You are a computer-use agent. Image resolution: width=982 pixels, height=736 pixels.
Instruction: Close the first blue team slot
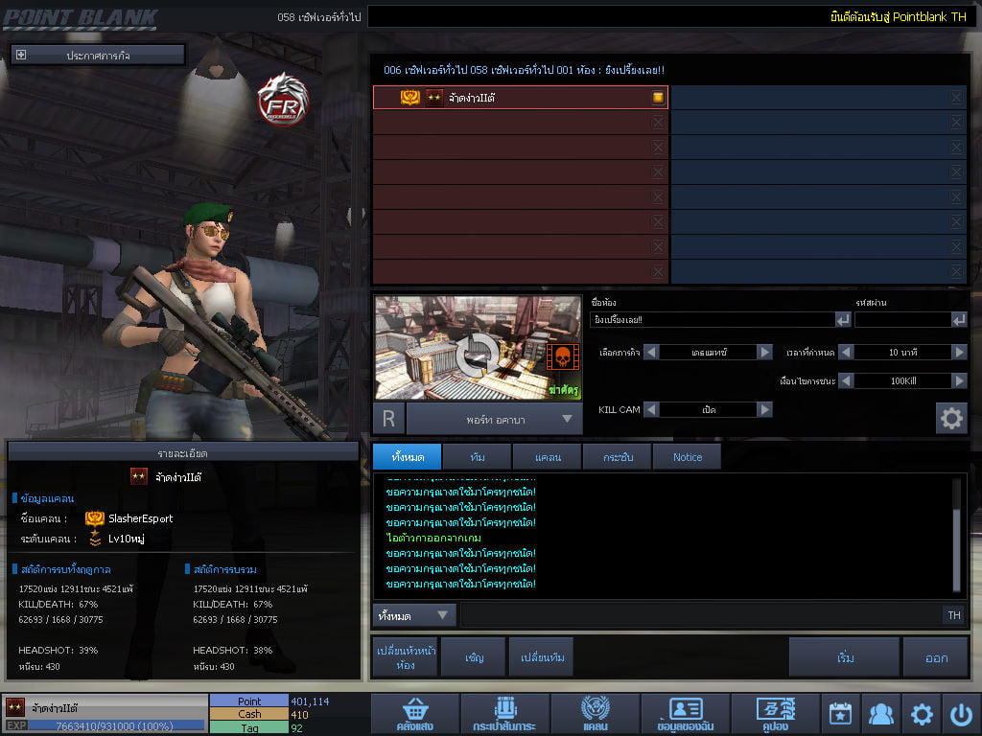pyautogui.click(x=956, y=98)
